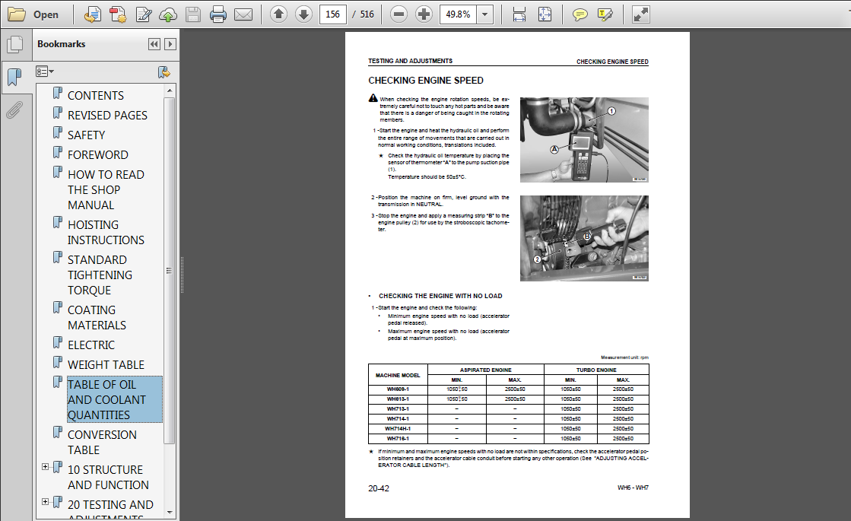Collapse the bookmarks pane double arrow

pos(154,44)
